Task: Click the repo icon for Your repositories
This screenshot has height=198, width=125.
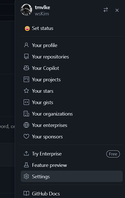Action: pyautogui.click(x=26, y=56)
